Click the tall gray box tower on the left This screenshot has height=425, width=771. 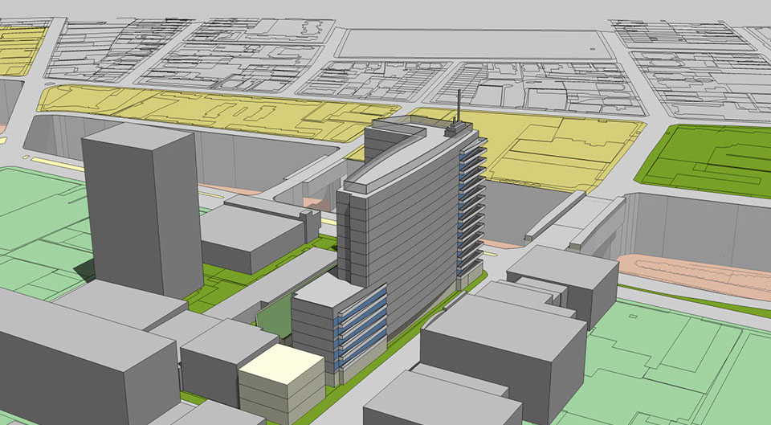tap(141, 213)
